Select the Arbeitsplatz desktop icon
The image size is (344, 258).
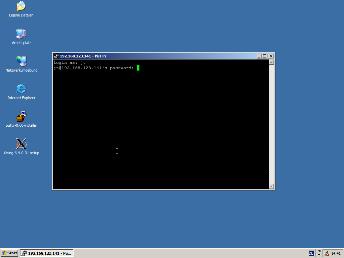(x=21, y=34)
